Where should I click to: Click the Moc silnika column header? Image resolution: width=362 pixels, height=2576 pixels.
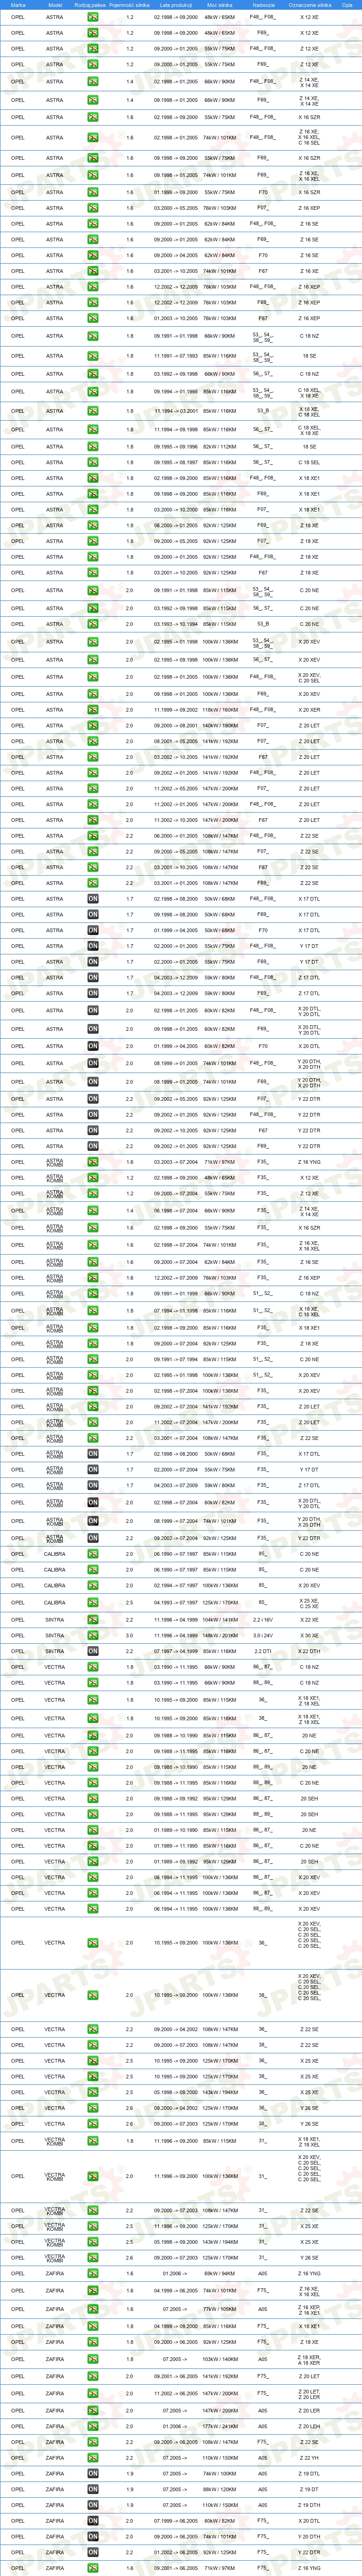(x=220, y=5)
